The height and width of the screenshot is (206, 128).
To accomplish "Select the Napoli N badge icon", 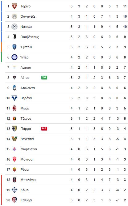I will [14, 27].
